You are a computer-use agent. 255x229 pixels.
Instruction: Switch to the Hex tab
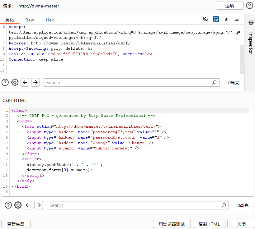click(x=50, y=20)
